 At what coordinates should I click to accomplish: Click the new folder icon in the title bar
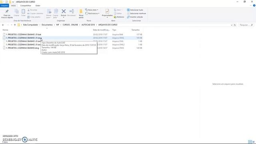point(10,2)
